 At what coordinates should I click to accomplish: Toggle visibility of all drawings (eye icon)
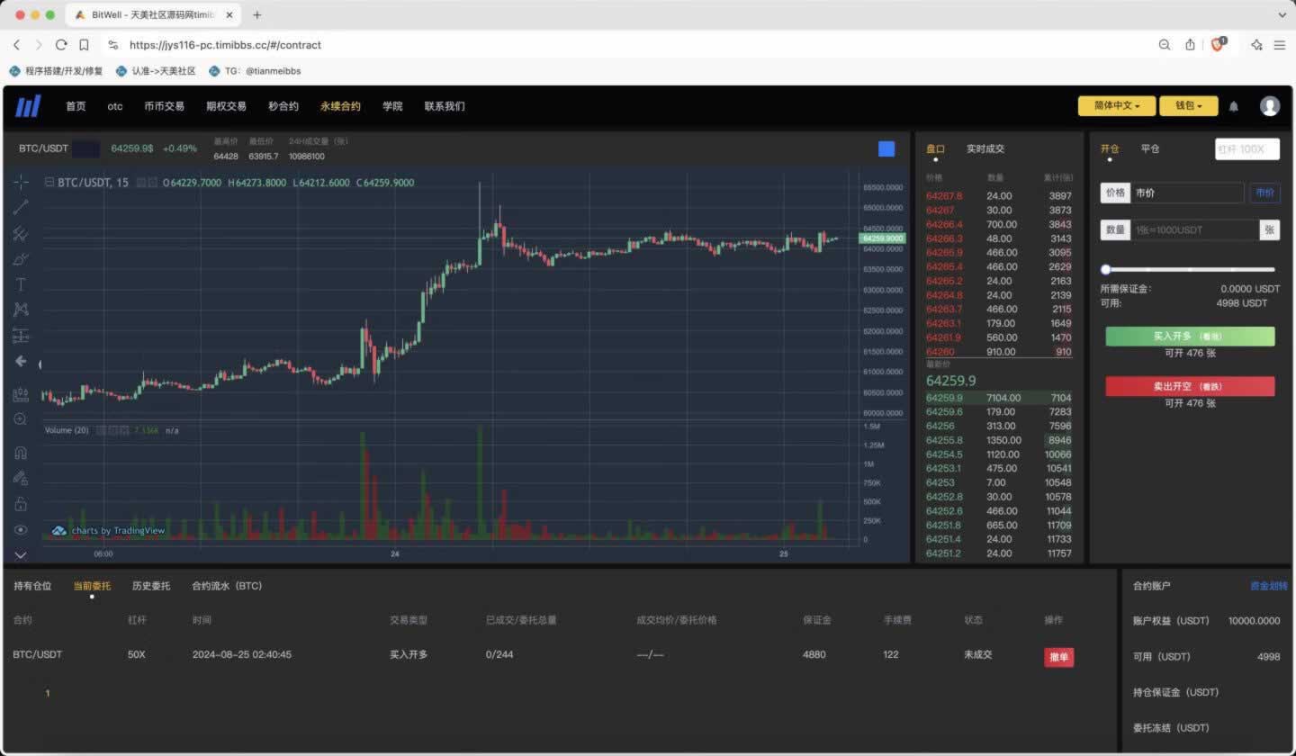point(21,530)
